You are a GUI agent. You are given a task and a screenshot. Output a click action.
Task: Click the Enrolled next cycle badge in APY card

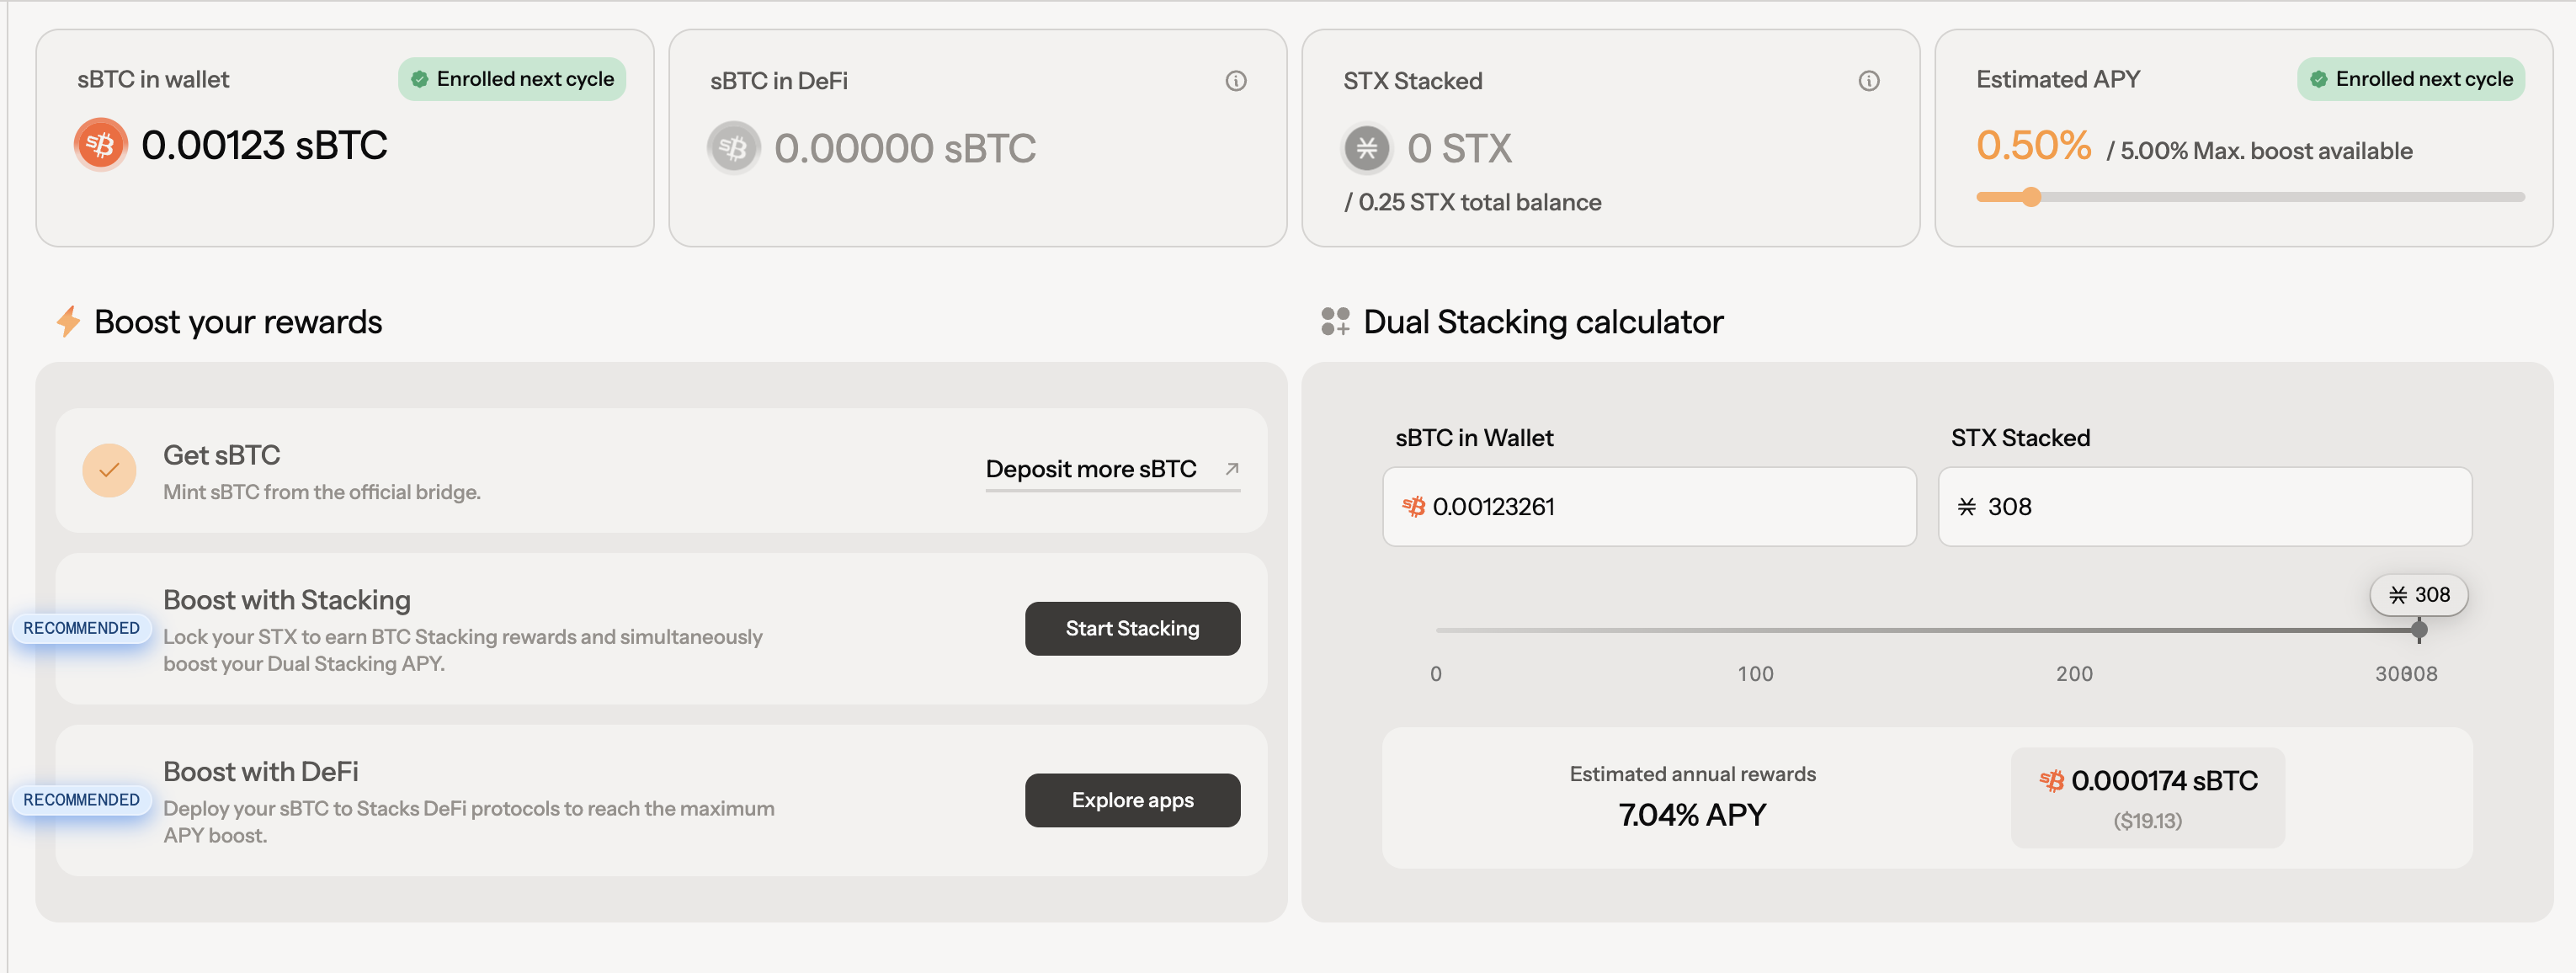pos(2410,79)
